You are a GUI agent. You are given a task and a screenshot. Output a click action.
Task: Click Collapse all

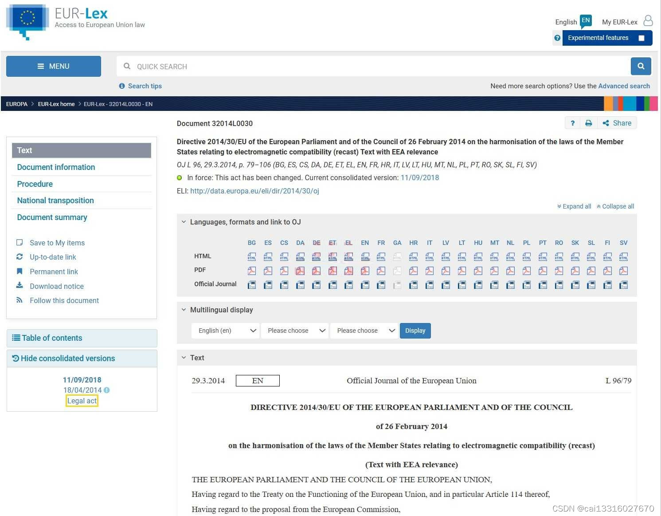(615, 206)
